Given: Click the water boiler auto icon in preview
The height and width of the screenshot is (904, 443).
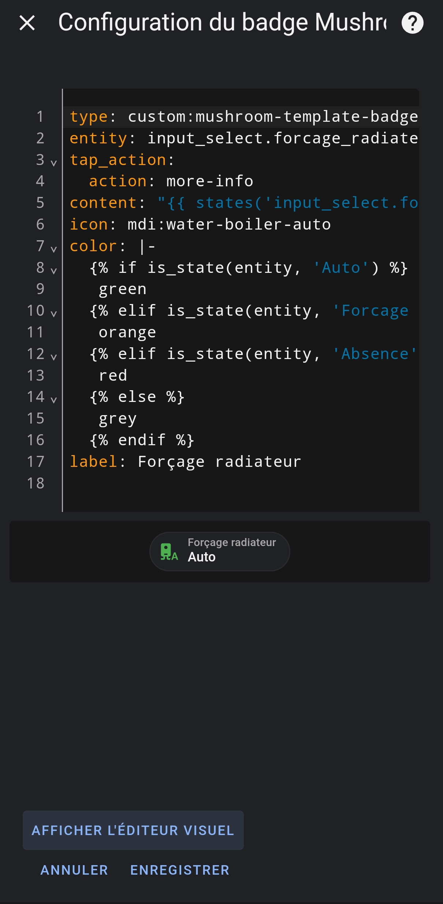Looking at the screenshot, I should click(169, 552).
